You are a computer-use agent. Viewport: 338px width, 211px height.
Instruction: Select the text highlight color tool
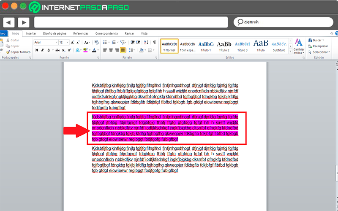(x=85, y=50)
